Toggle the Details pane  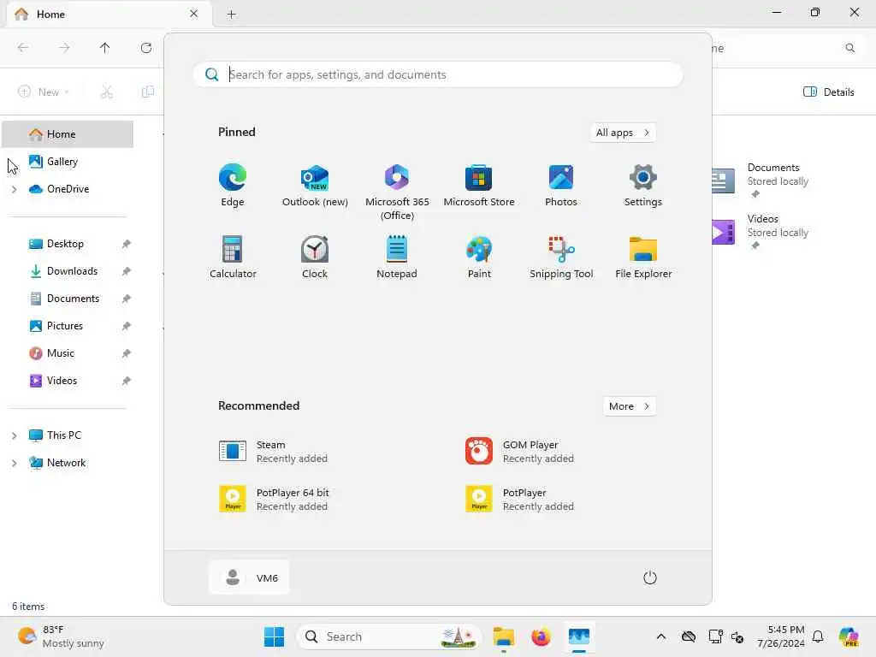(828, 92)
